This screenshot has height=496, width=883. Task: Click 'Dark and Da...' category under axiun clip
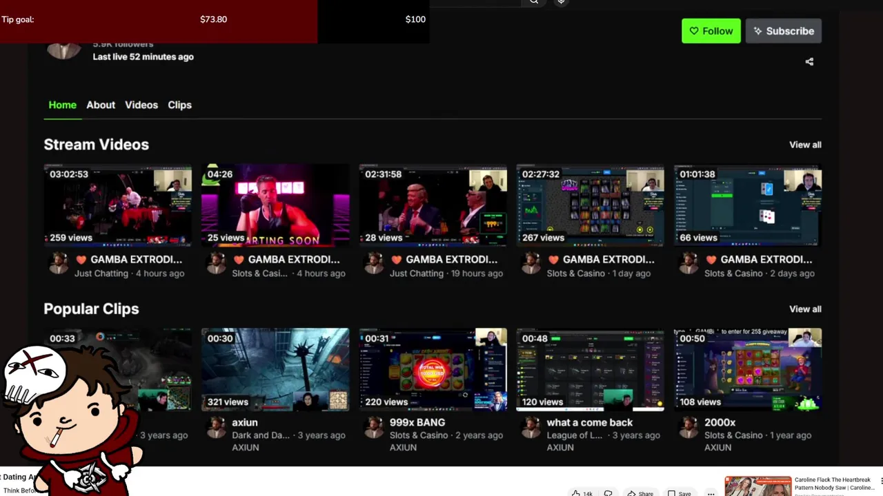click(261, 435)
